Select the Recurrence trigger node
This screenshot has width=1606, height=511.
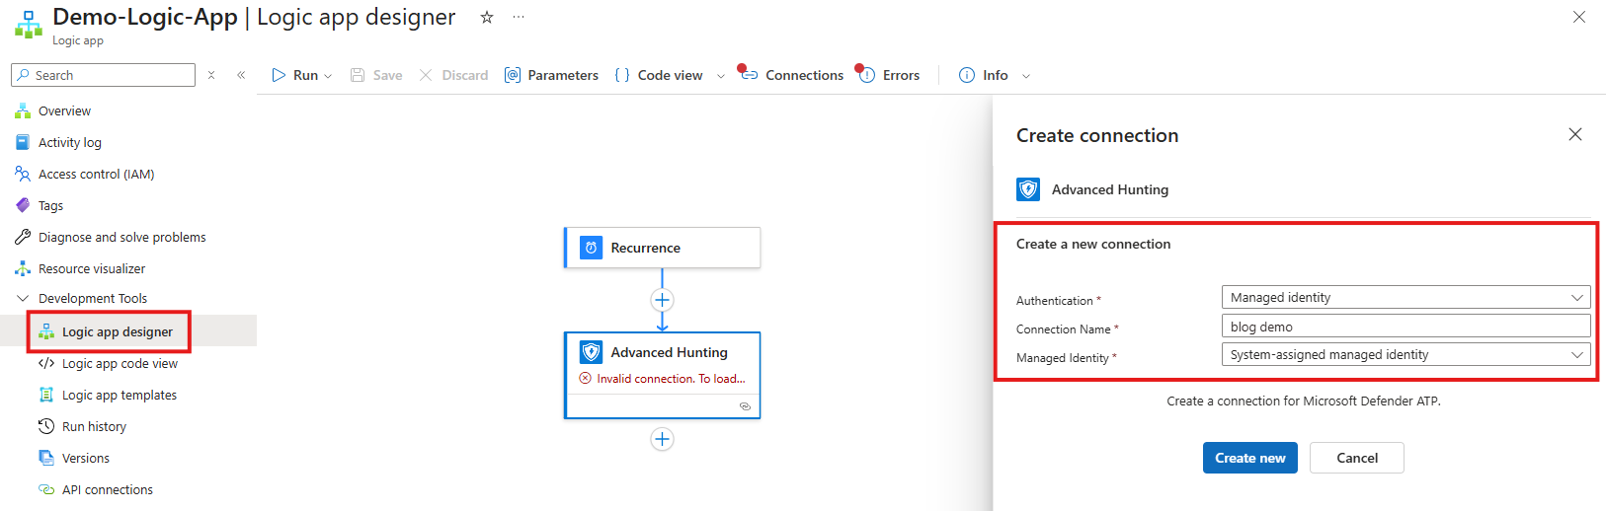point(662,248)
